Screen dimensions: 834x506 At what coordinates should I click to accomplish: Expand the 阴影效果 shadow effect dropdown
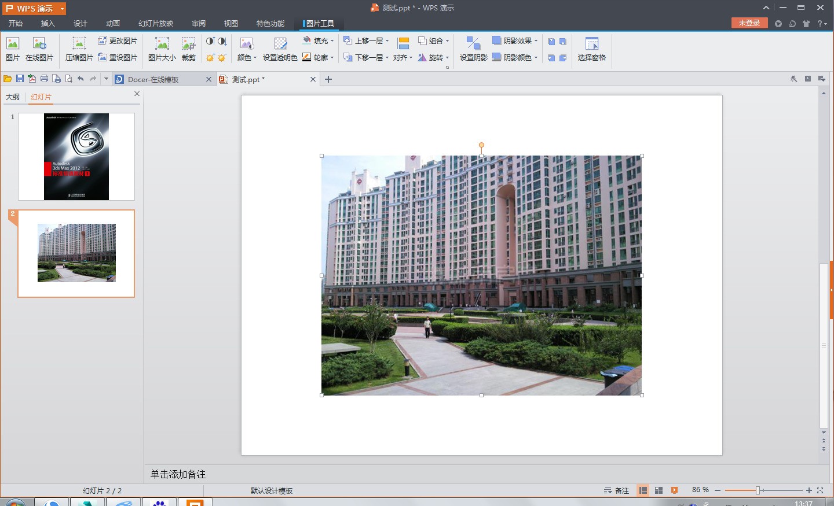point(515,40)
